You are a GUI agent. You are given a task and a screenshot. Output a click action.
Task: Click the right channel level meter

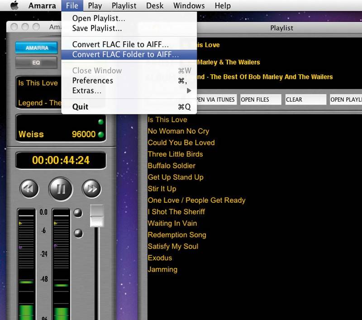[x=61, y=264]
